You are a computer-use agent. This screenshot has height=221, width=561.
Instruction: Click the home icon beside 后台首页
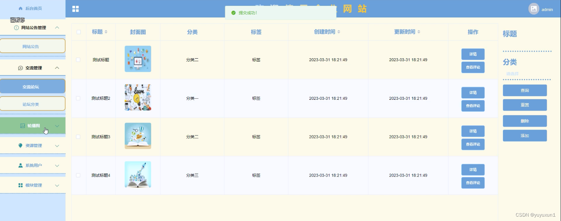[20, 8]
